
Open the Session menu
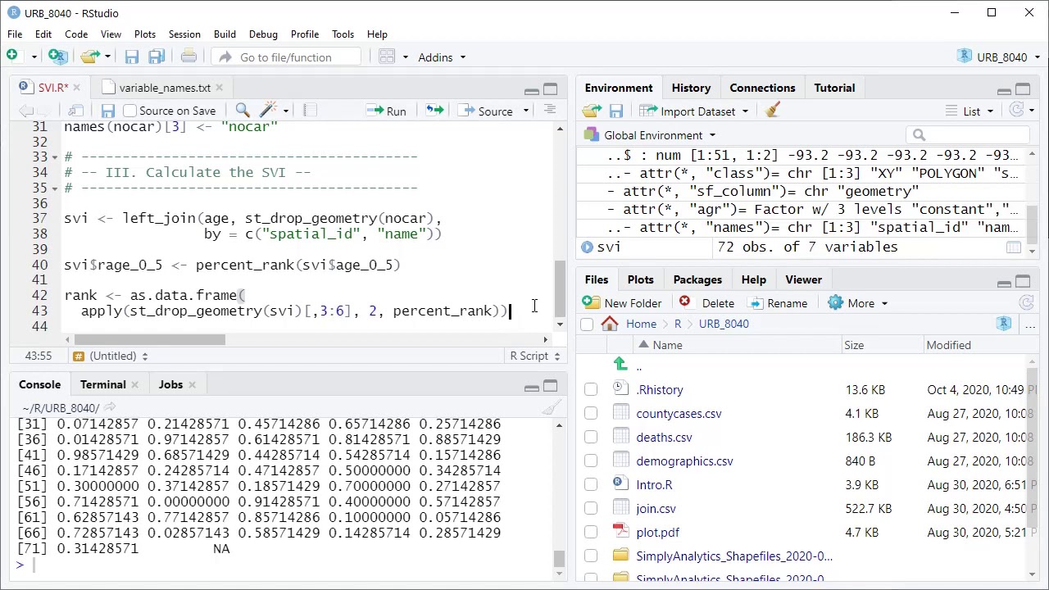[184, 34]
